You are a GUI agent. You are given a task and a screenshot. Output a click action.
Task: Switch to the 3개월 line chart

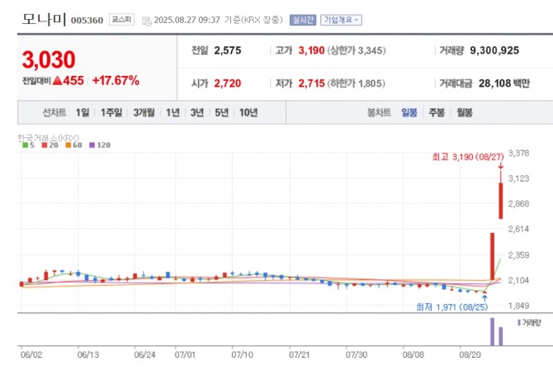click(x=144, y=112)
